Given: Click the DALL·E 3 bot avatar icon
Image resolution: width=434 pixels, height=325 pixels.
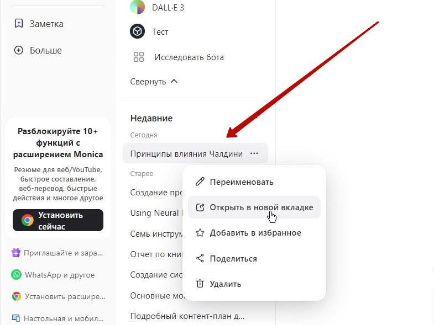Looking at the screenshot, I should 137,7.
